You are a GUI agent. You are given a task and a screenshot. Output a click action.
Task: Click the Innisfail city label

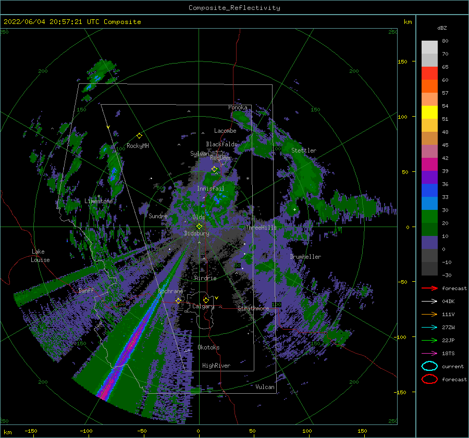tap(211, 189)
